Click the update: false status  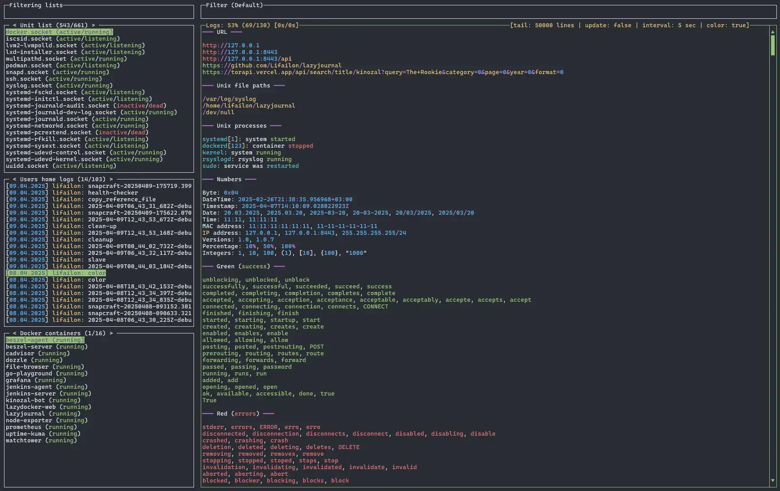pyautogui.click(x=608, y=25)
